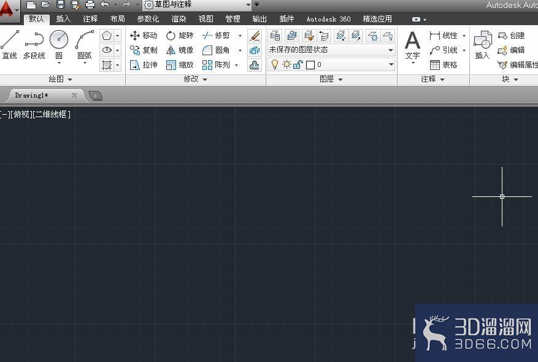
Task: Click the Print icon in quick access toolbar
Action: [x=90, y=4]
